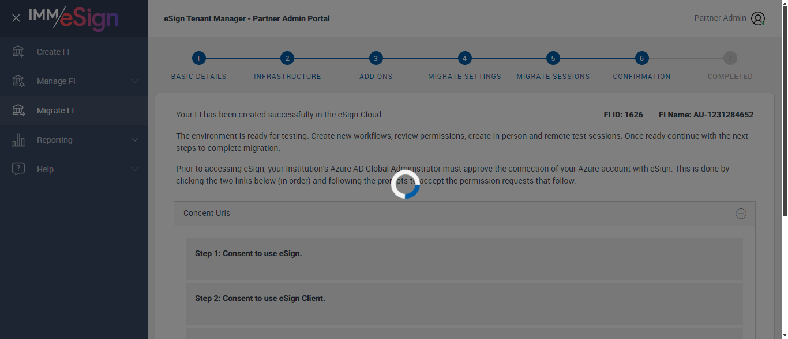Open the Create FI menu item

[x=53, y=52]
